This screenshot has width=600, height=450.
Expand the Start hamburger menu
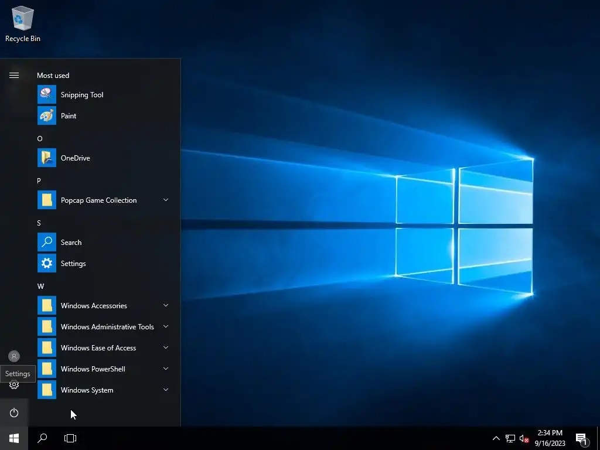14,75
